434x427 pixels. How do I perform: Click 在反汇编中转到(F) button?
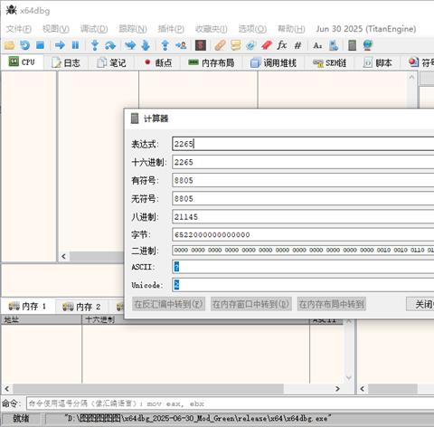coord(169,304)
